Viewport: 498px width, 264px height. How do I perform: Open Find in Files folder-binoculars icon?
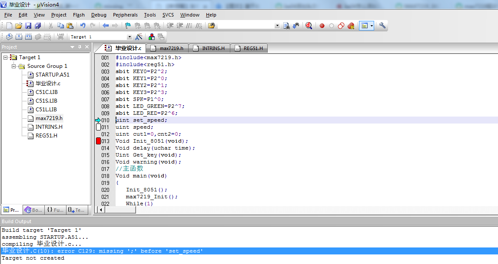click(212, 26)
